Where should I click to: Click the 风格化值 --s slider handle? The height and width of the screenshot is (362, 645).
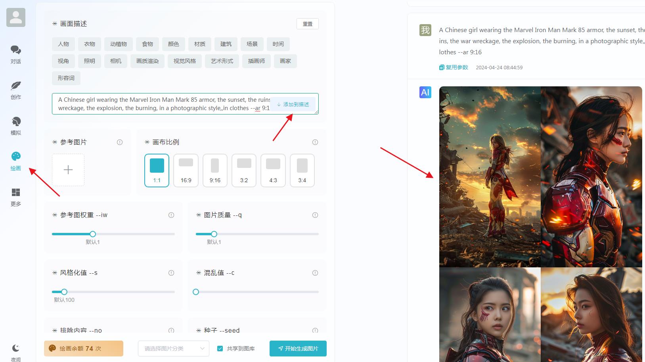coord(64,292)
